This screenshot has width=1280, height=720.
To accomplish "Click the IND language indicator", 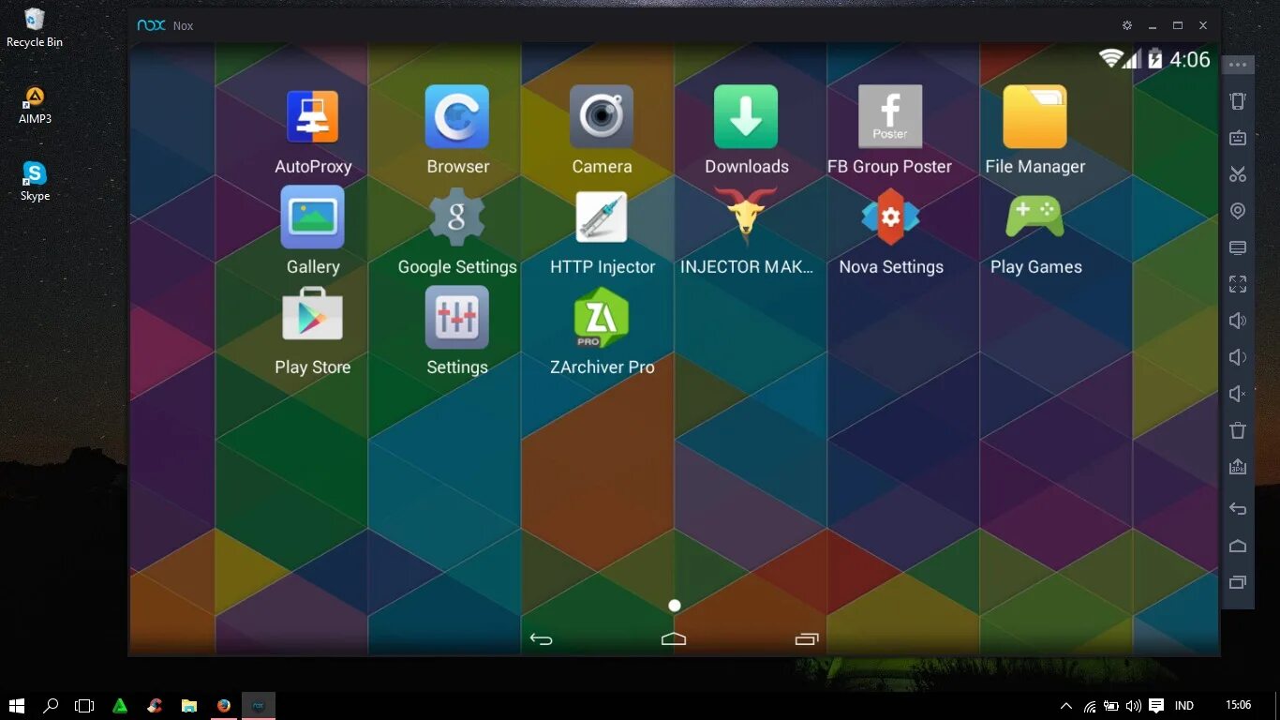I will (x=1184, y=706).
